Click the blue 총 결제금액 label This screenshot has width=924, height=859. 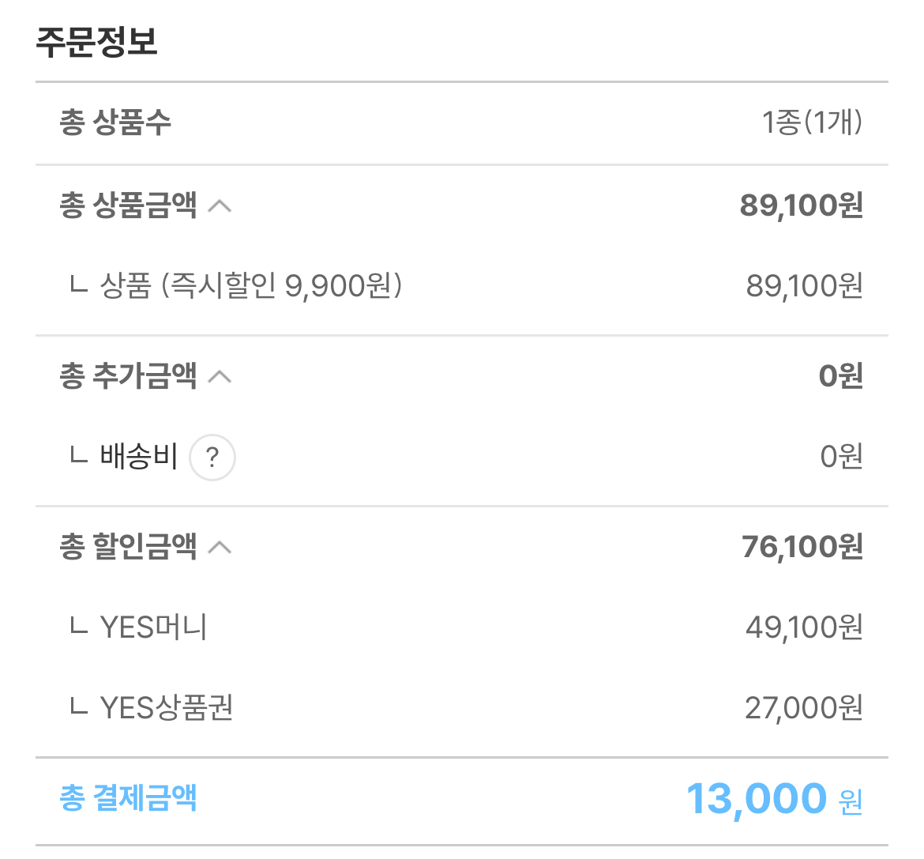click(128, 798)
